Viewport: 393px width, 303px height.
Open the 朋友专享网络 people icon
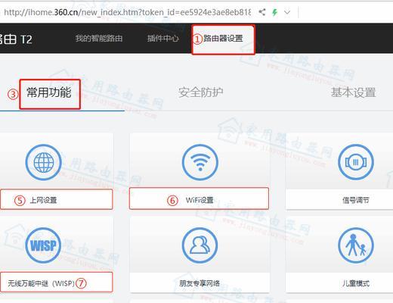point(200,245)
